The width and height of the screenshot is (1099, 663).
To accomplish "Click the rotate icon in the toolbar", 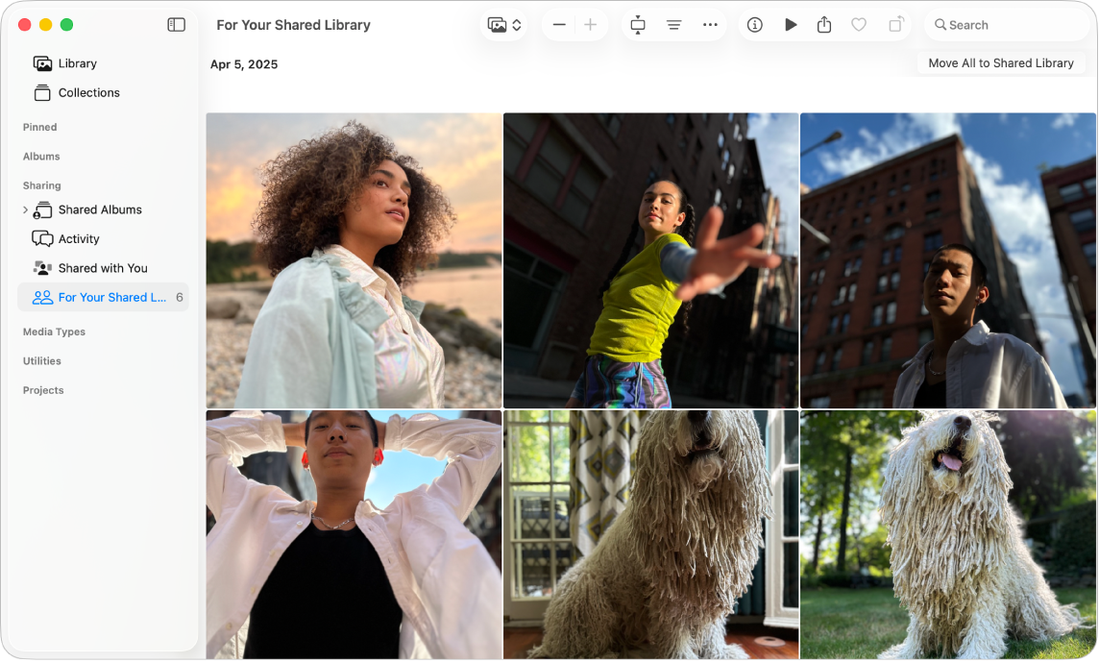I will point(894,24).
